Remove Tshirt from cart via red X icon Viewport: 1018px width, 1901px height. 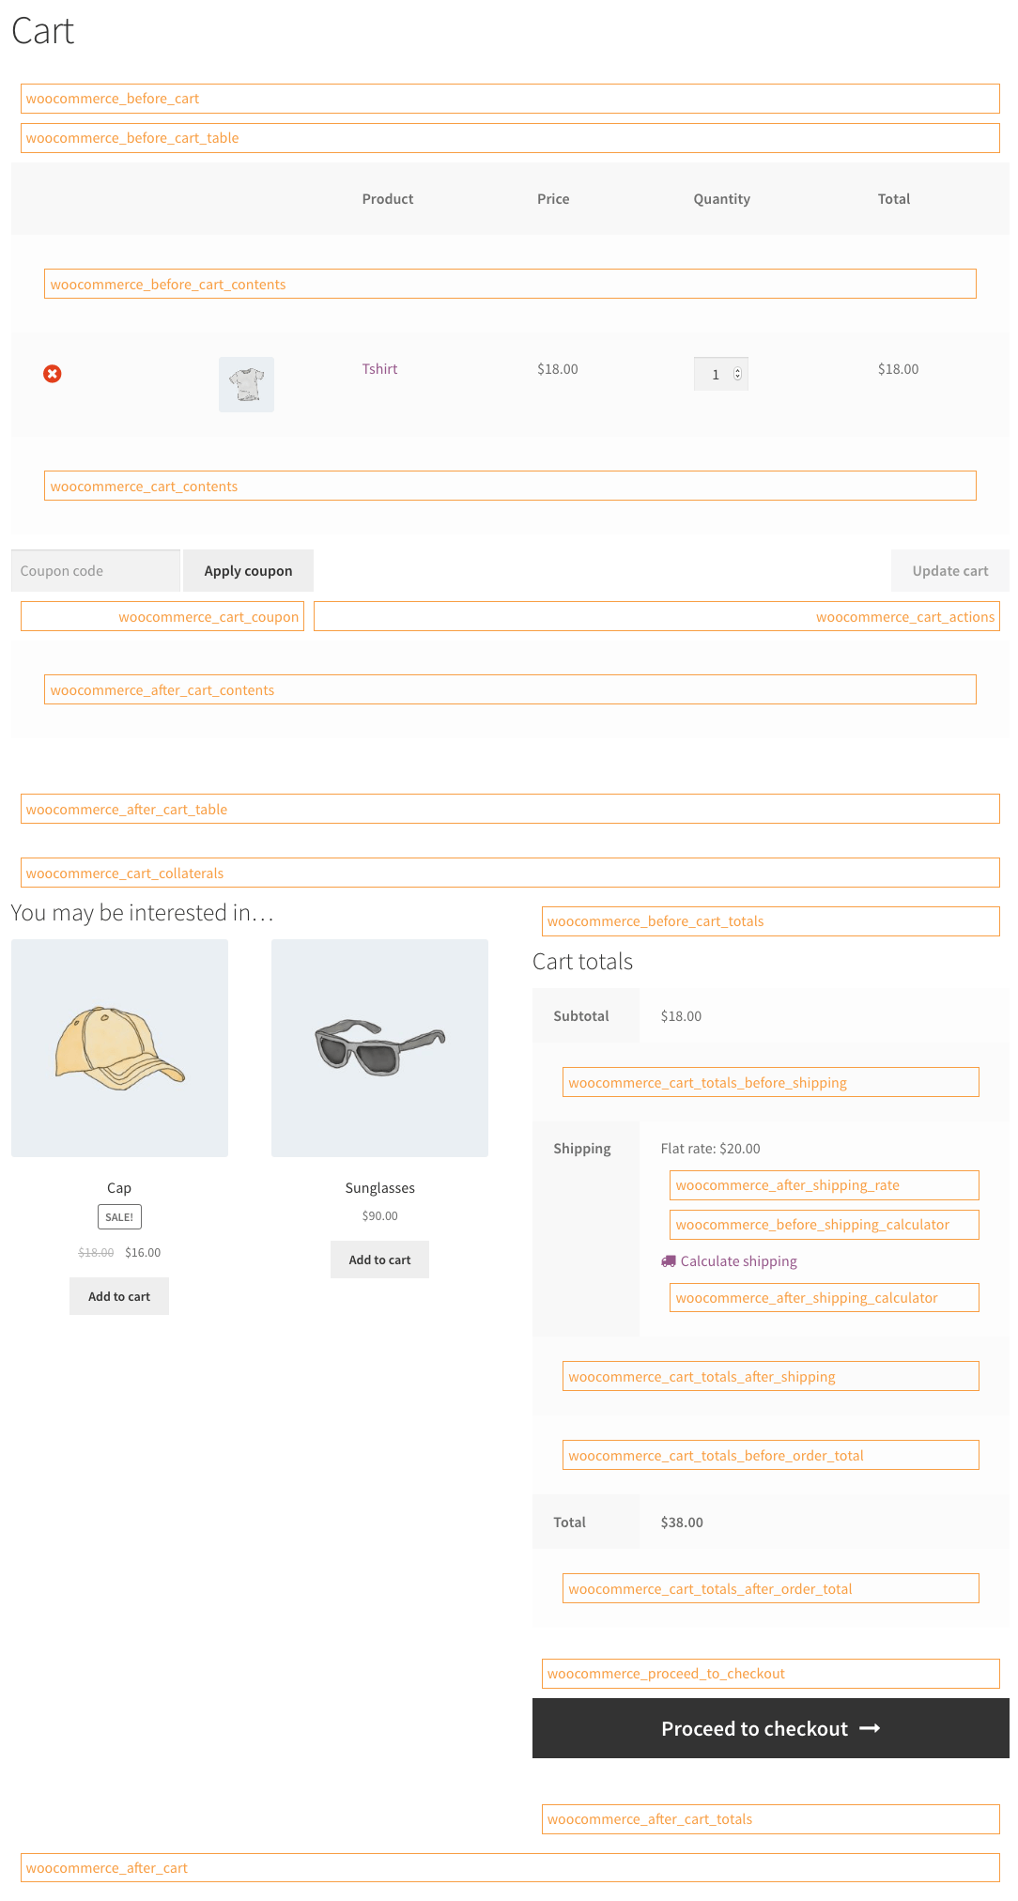point(53,374)
